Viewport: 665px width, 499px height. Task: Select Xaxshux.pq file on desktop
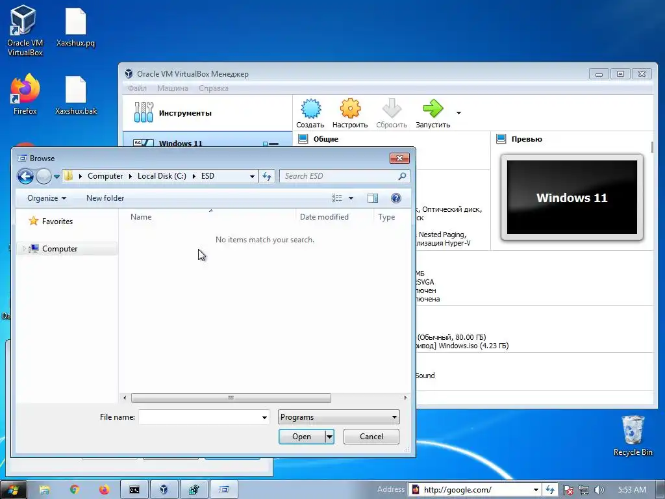[x=75, y=27]
